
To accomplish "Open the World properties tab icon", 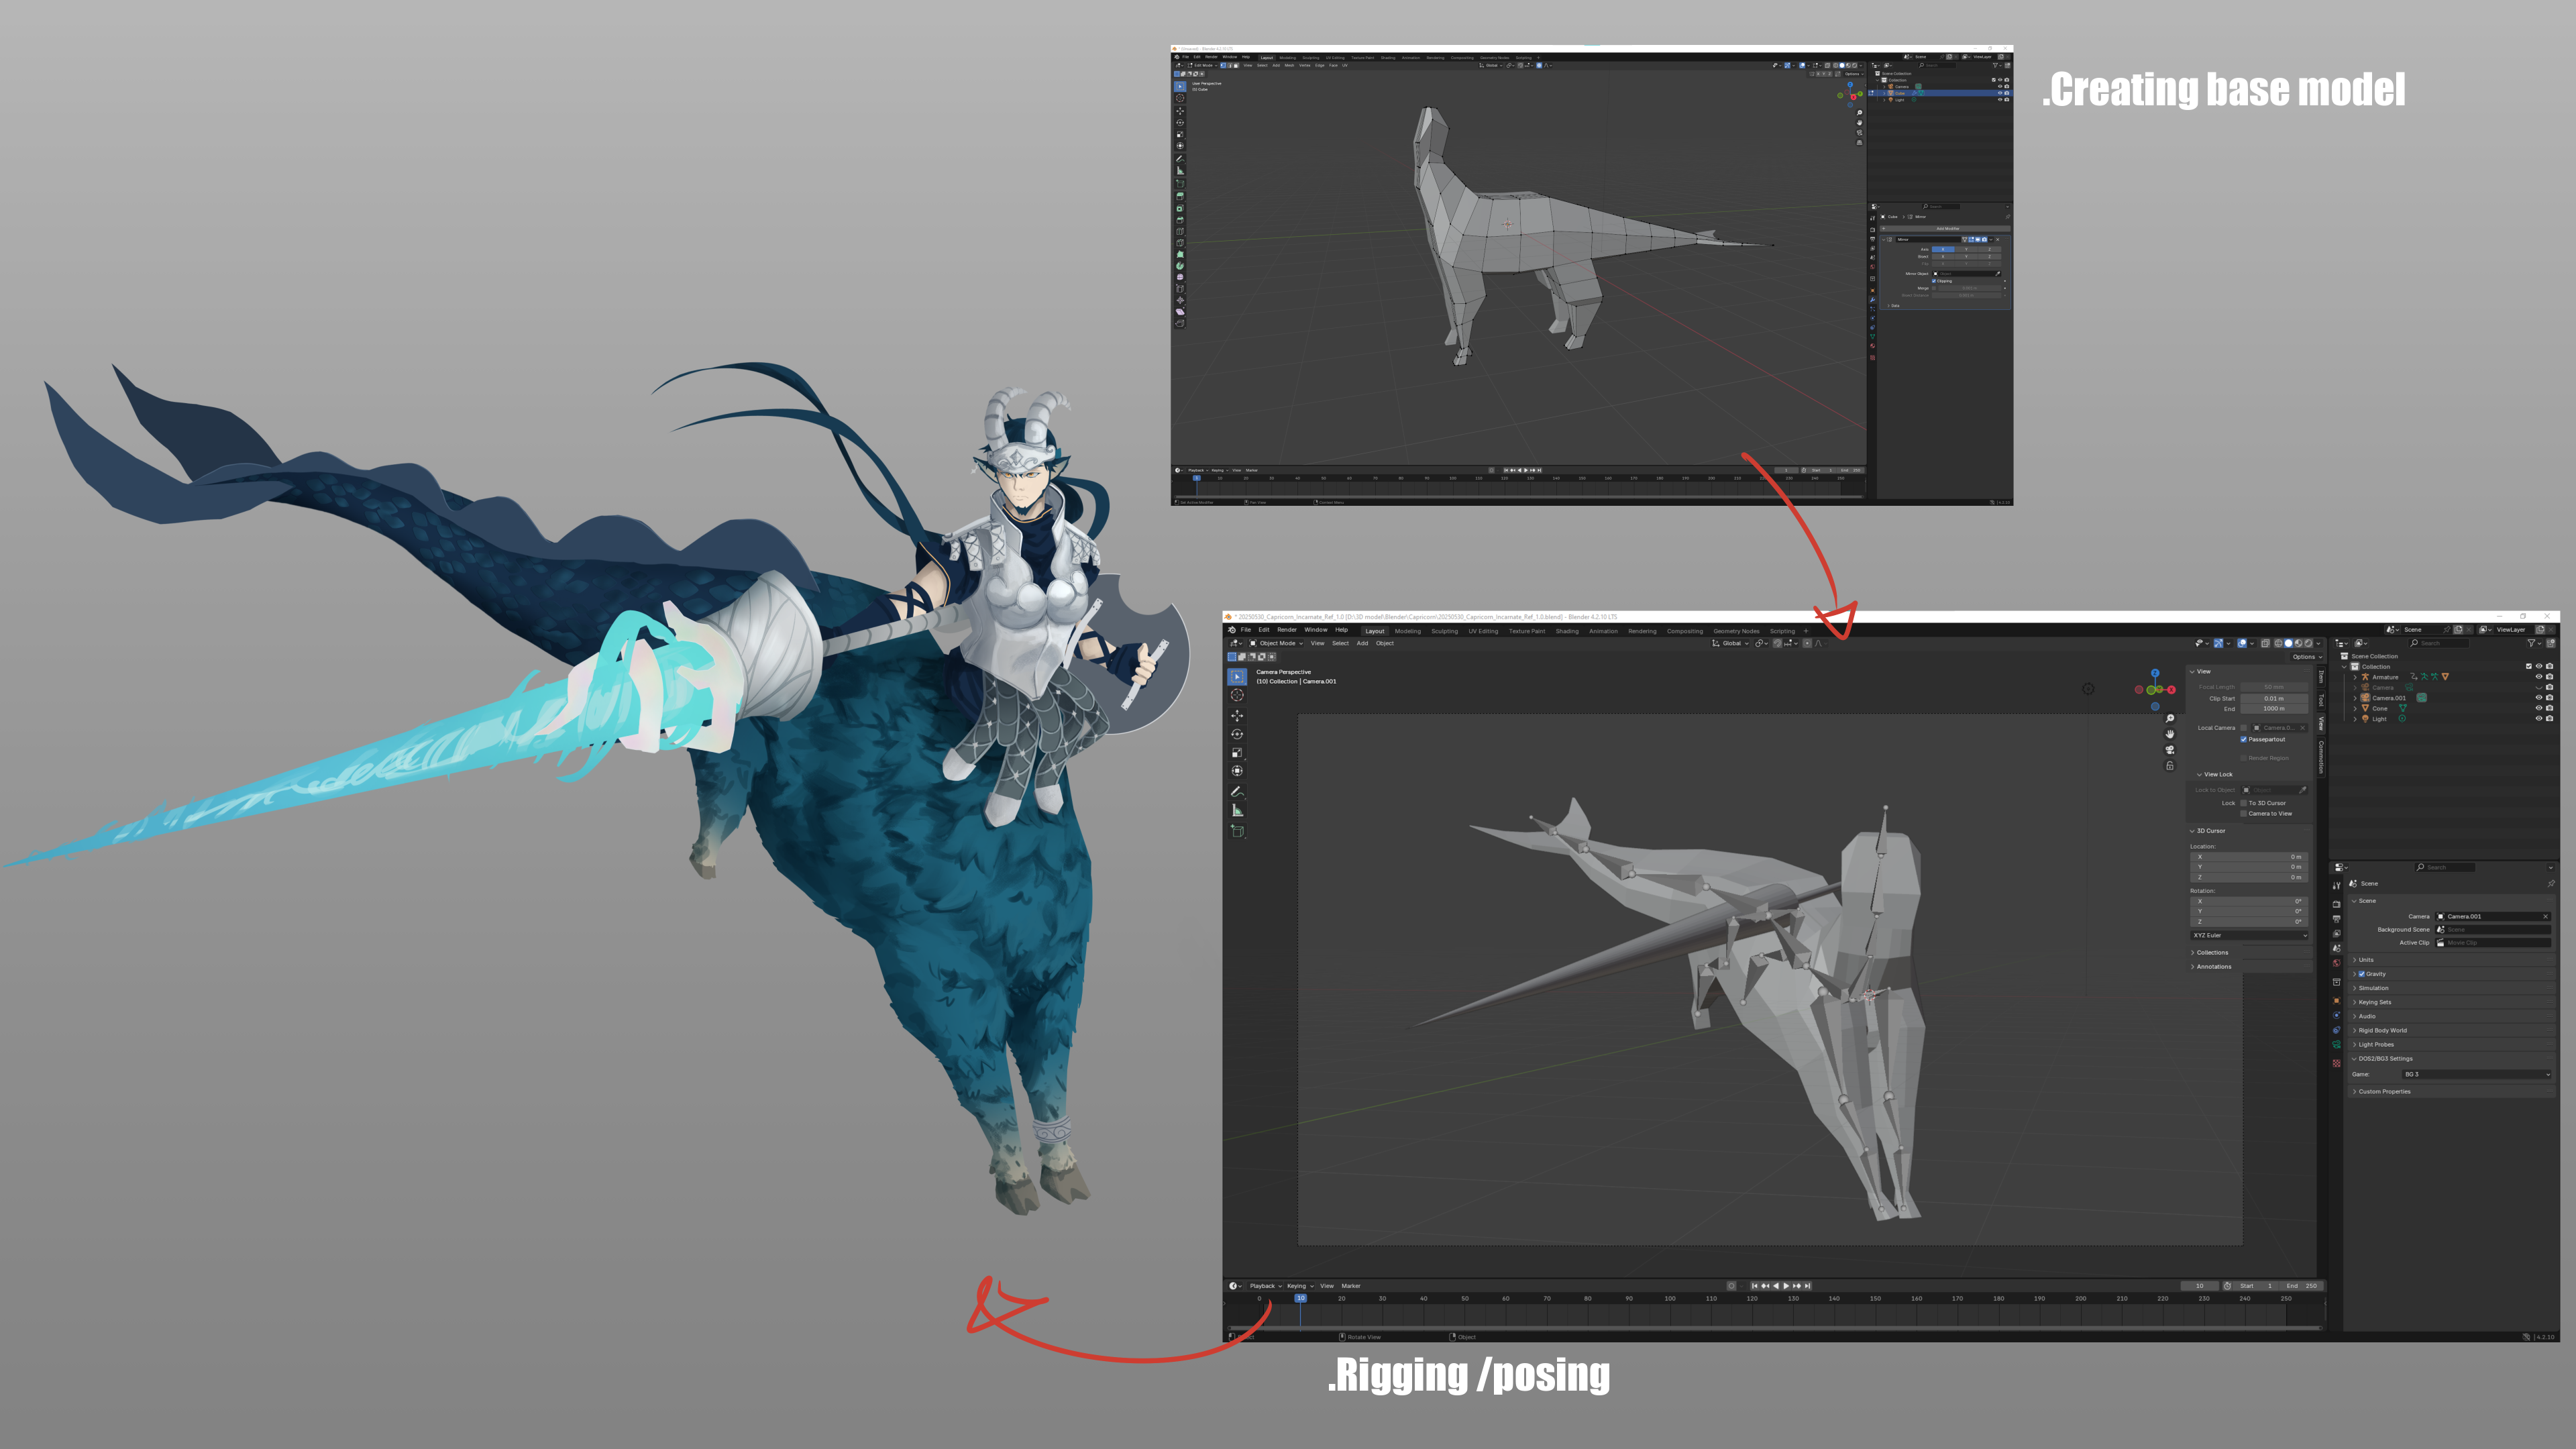I will pos(2336,964).
